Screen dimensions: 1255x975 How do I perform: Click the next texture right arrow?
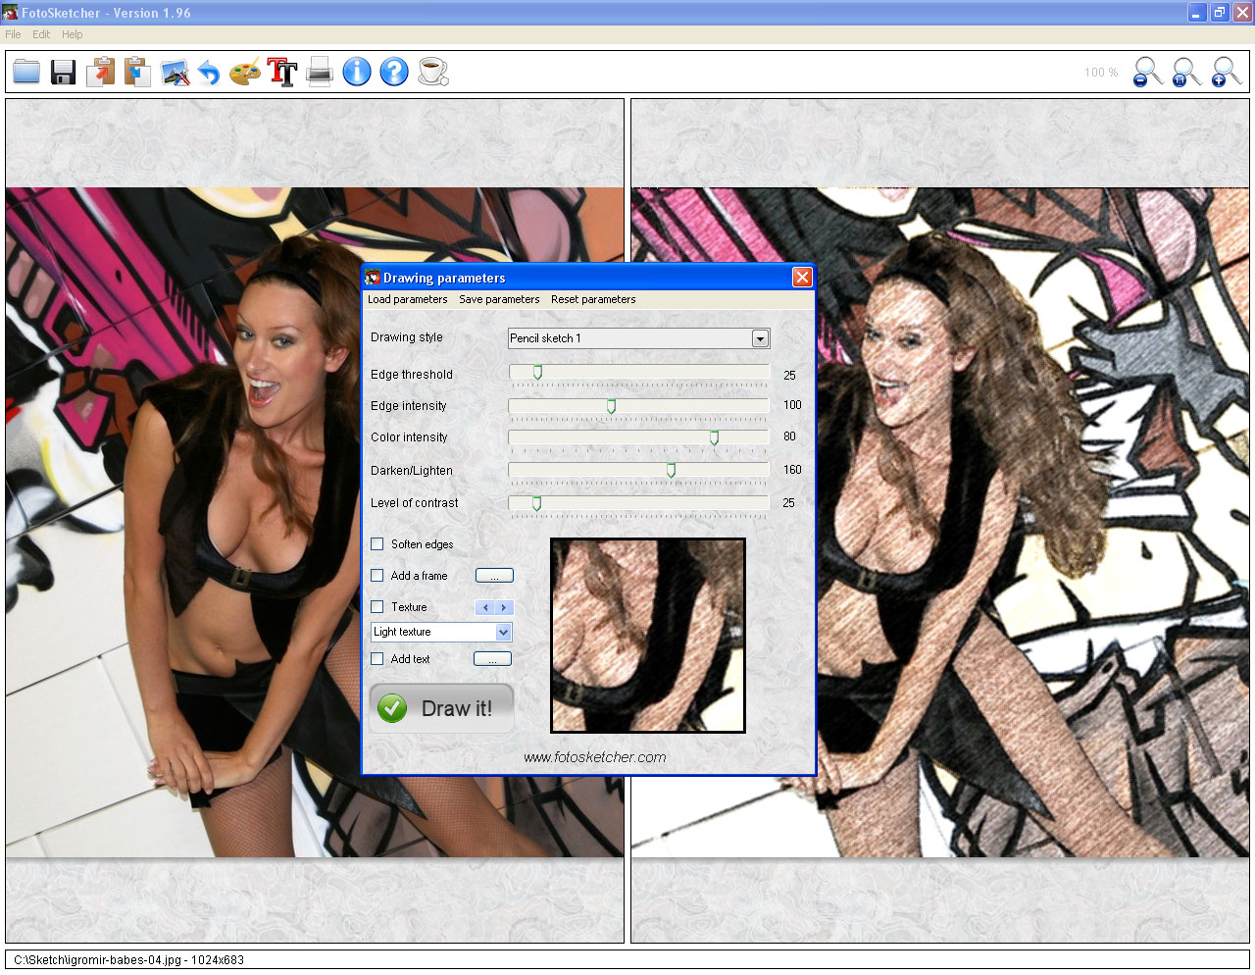(x=504, y=607)
